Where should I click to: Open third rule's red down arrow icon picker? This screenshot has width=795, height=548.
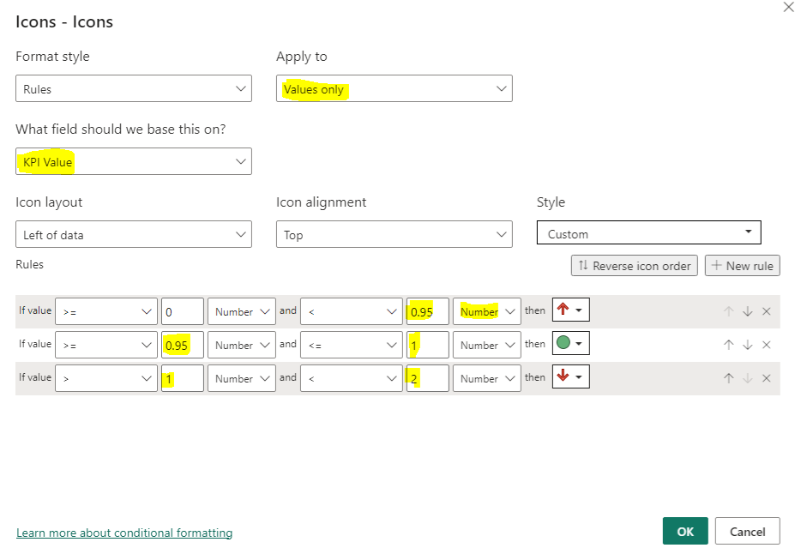point(570,376)
